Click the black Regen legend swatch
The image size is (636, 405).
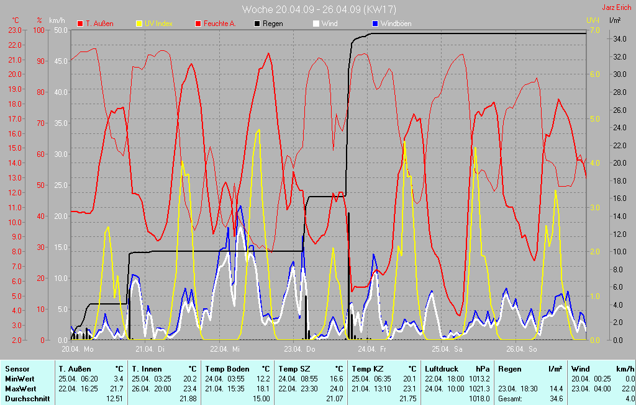(257, 24)
